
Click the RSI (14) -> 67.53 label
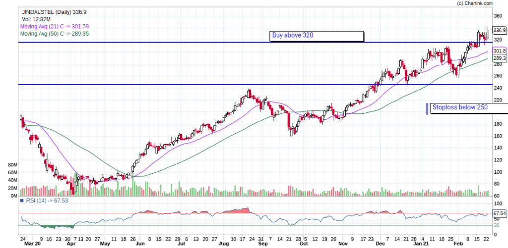pyautogui.click(x=47, y=200)
